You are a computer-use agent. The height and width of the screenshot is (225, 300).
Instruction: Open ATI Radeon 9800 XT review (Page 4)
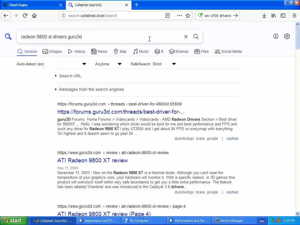[x=104, y=214]
